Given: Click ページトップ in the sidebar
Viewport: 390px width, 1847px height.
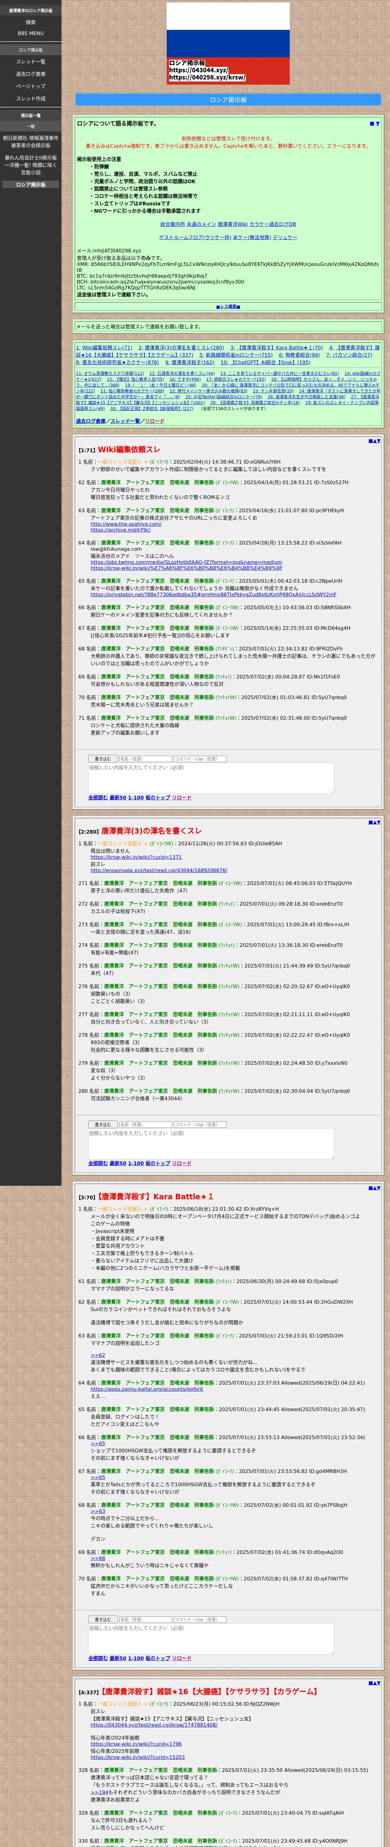Looking at the screenshot, I should click(x=31, y=86).
